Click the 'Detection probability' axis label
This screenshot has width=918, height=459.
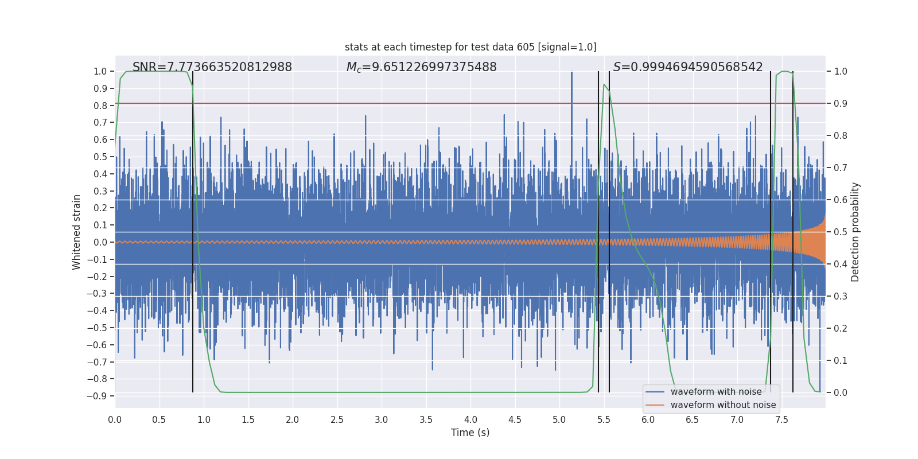(855, 232)
